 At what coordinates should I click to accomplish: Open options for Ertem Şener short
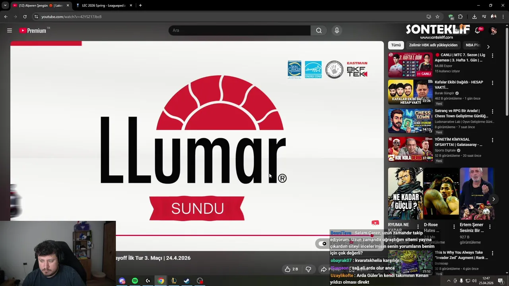[x=490, y=227]
